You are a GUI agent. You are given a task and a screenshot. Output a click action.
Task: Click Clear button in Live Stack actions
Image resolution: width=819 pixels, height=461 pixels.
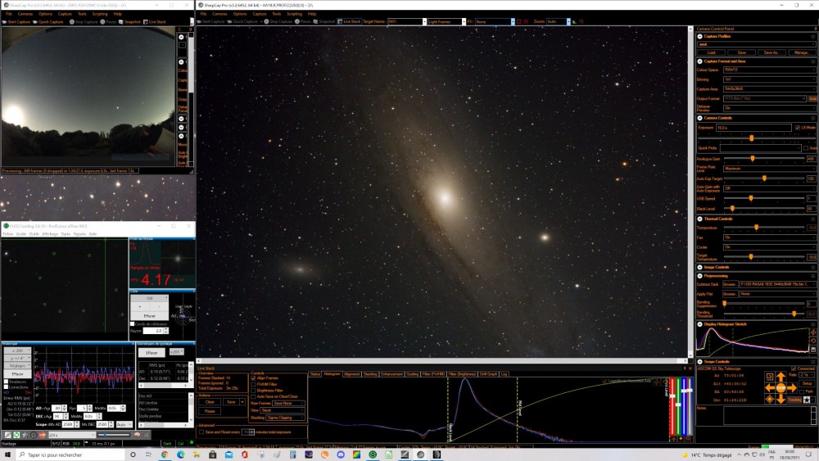click(x=210, y=402)
